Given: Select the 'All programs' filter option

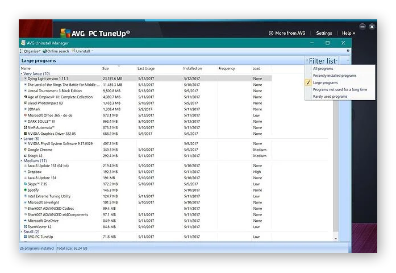Looking at the screenshot, I should click(323, 68).
